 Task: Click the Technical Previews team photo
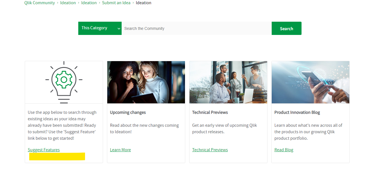tap(228, 82)
